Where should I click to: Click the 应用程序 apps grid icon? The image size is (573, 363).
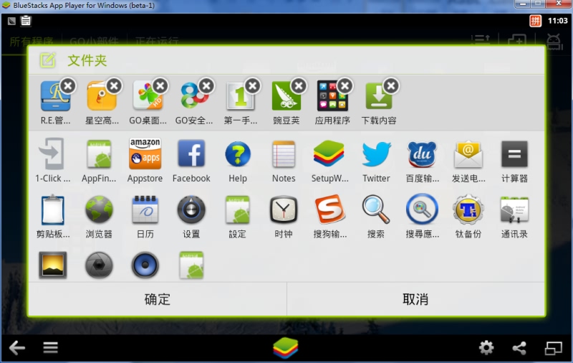point(332,97)
